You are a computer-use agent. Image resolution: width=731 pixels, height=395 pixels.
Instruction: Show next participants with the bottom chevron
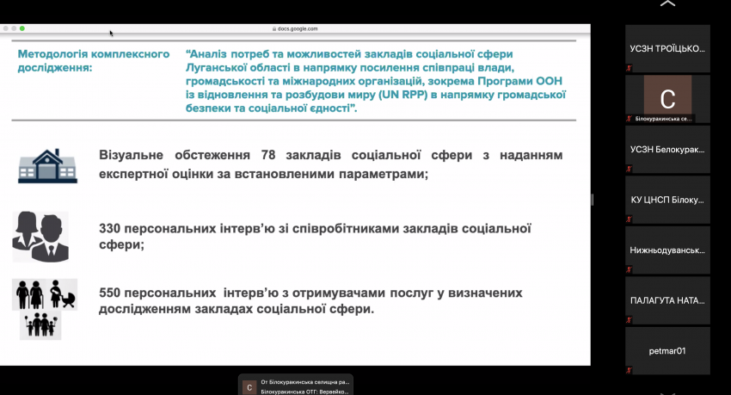point(667,393)
